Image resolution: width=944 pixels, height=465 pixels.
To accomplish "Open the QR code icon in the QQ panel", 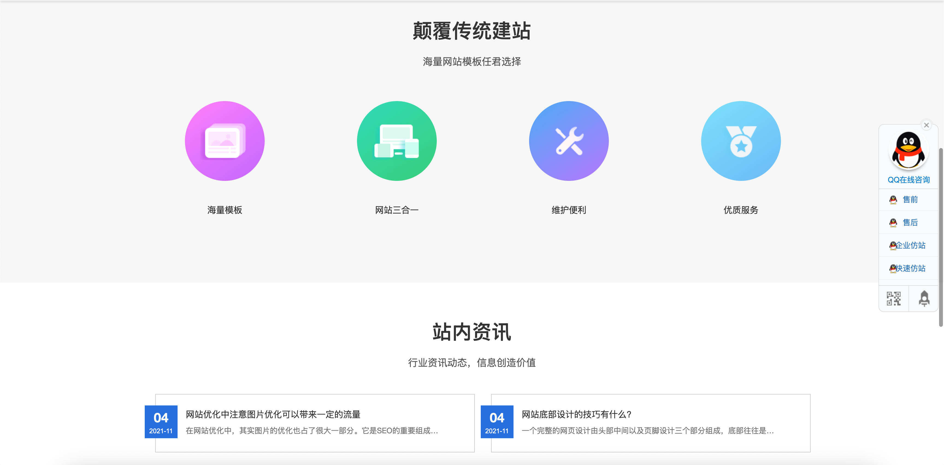I will (893, 299).
